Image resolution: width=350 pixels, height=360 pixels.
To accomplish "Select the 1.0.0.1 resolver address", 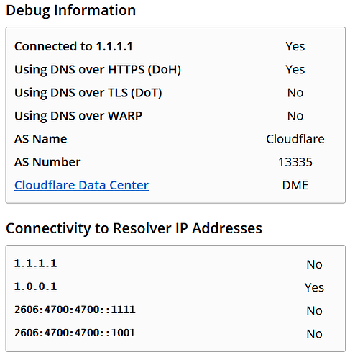I will pos(35,287).
